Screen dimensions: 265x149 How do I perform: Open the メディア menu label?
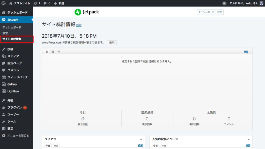(13, 56)
